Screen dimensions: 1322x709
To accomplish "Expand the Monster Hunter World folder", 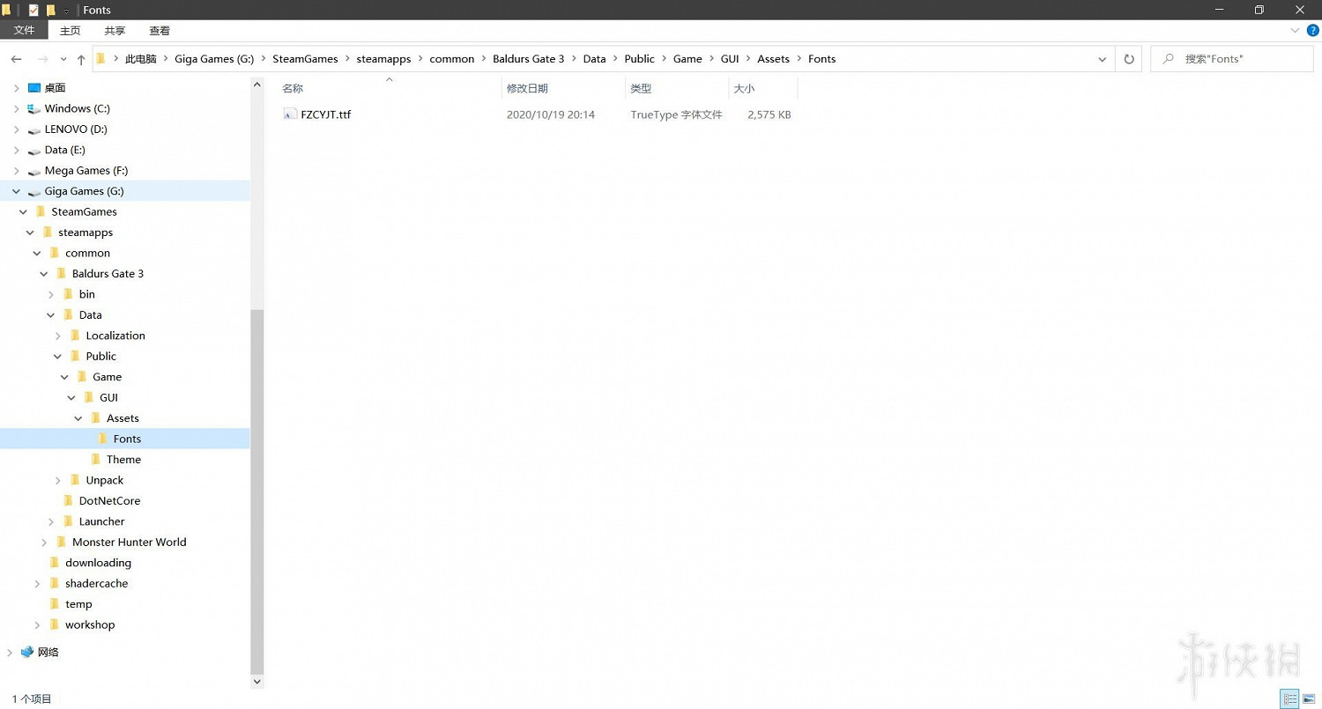I will pyautogui.click(x=44, y=543).
